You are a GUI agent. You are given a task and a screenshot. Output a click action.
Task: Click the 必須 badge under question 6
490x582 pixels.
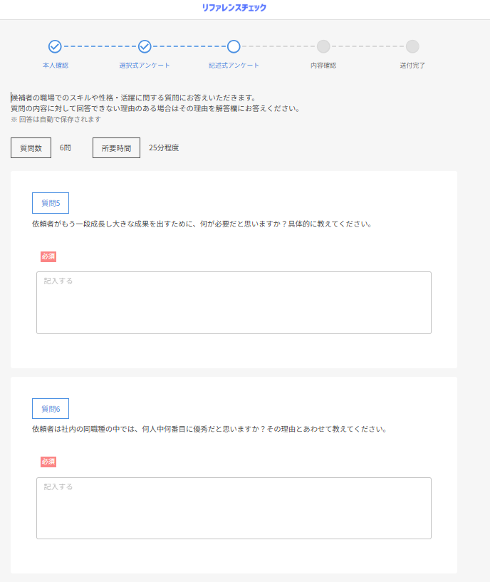pos(48,462)
